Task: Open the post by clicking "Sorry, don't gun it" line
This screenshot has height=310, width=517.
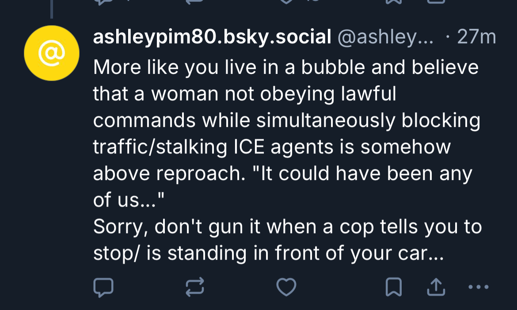Action: click(x=287, y=227)
